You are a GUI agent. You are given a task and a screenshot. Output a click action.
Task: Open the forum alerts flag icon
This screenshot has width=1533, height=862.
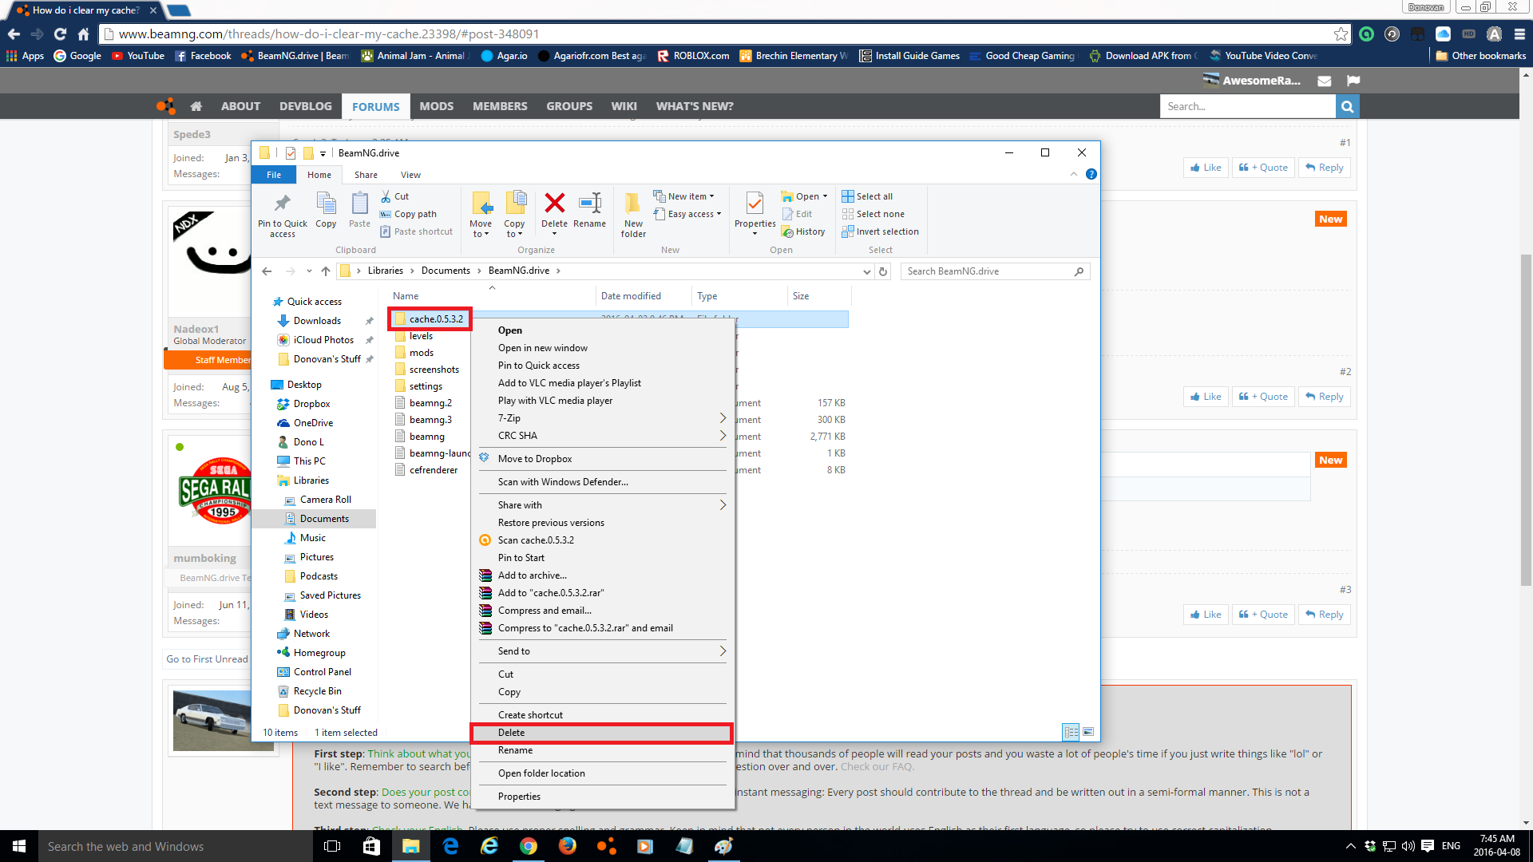pyautogui.click(x=1353, y=81)
